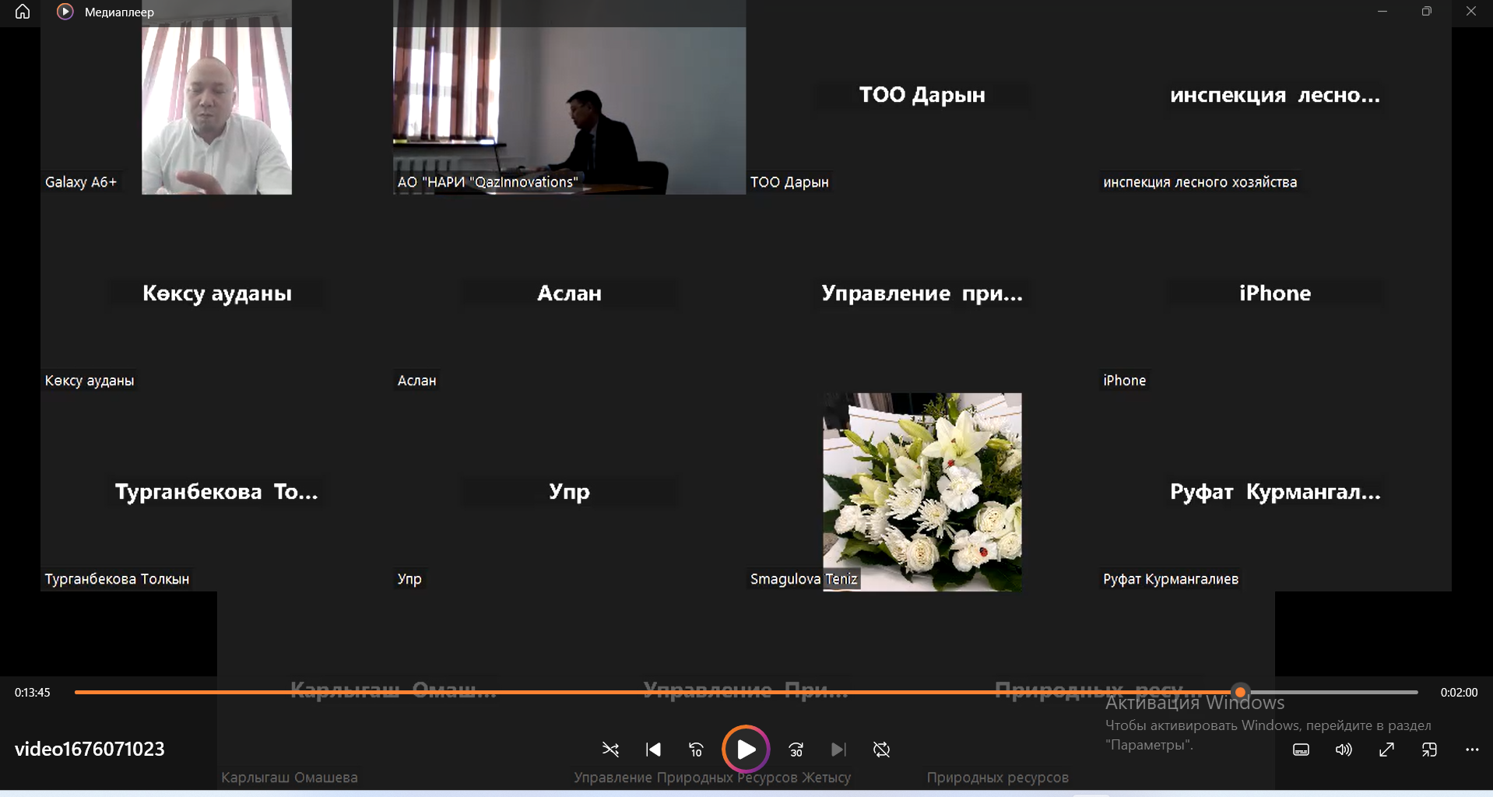1493x797 pixels.
Task: Open the more options ellipsis menu
Action: click(1472, 750)
